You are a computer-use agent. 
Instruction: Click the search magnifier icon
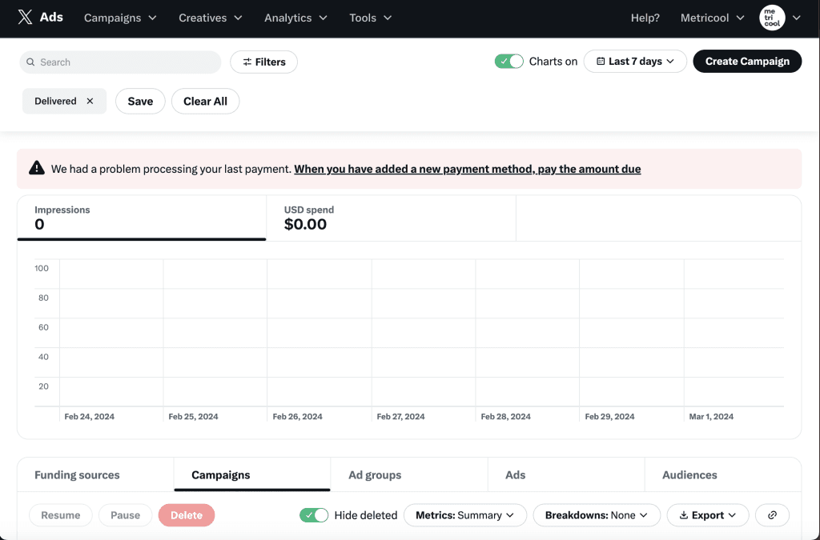click(x=30, y=62)
